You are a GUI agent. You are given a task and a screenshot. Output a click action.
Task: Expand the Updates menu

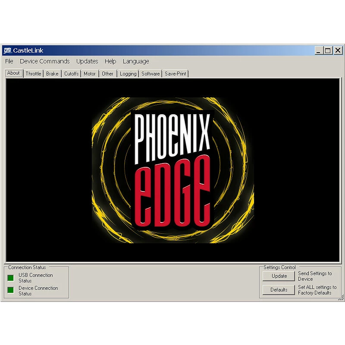click(87, 61)
